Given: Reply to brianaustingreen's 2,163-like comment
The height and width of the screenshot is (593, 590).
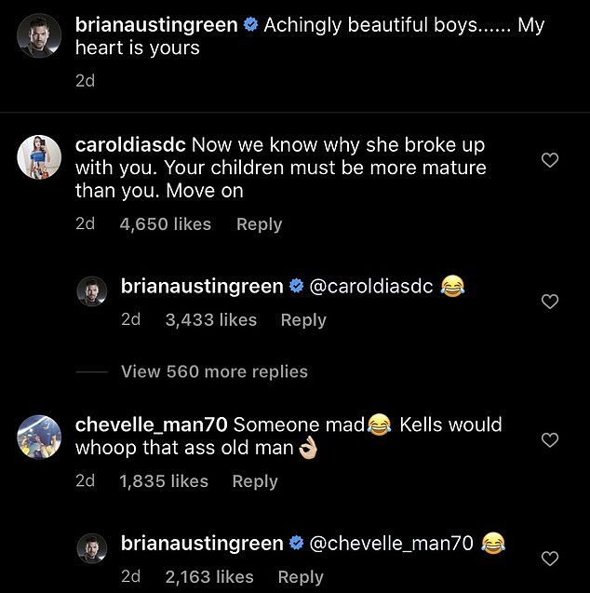Looking at the screenshot, I should 301,576.
